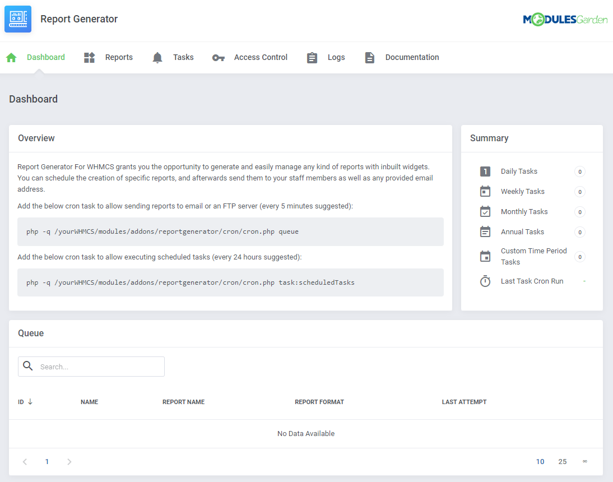Click the Report Generator title text
The height and width of the screenshot is (482, 613).
[x=79, y=18]
